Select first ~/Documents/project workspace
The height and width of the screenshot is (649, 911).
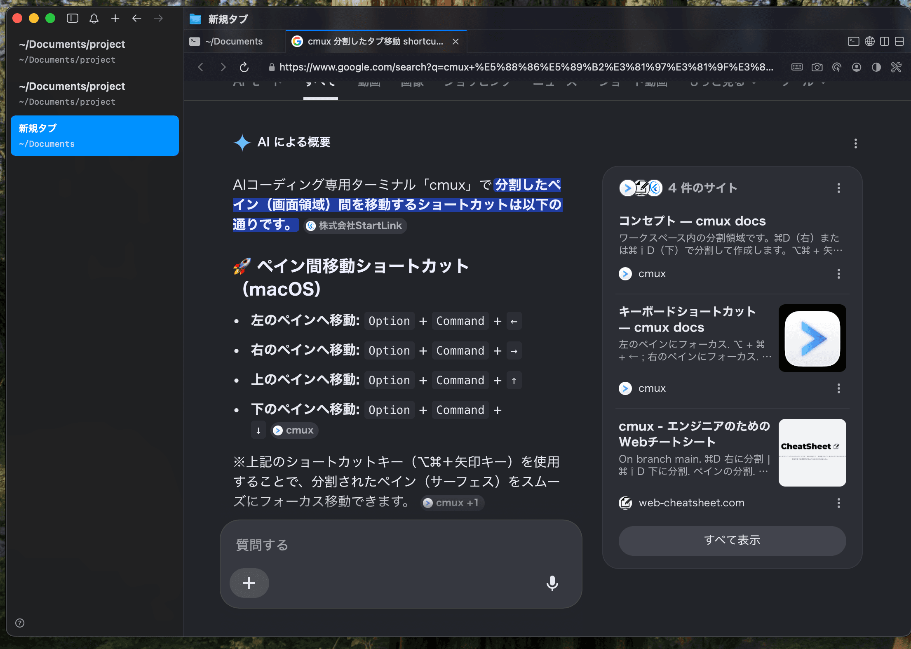click(x=95, y=52)
